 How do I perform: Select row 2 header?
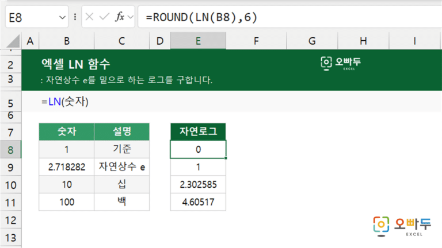10,65
